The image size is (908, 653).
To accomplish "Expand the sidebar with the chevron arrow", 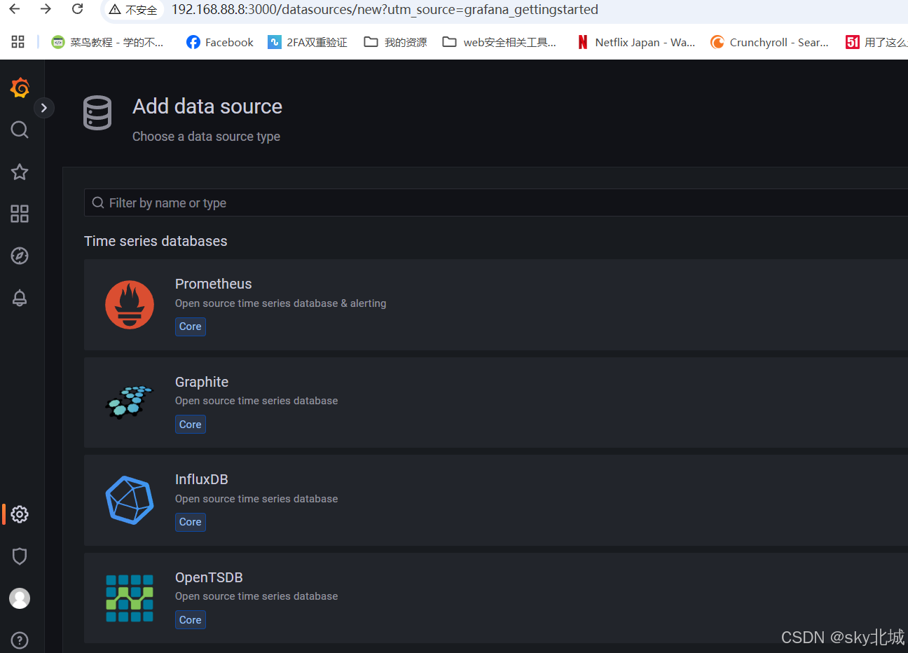I will 44,108.
